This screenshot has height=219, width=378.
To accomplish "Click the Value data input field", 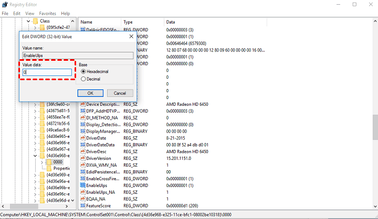I will coord(47,72).
